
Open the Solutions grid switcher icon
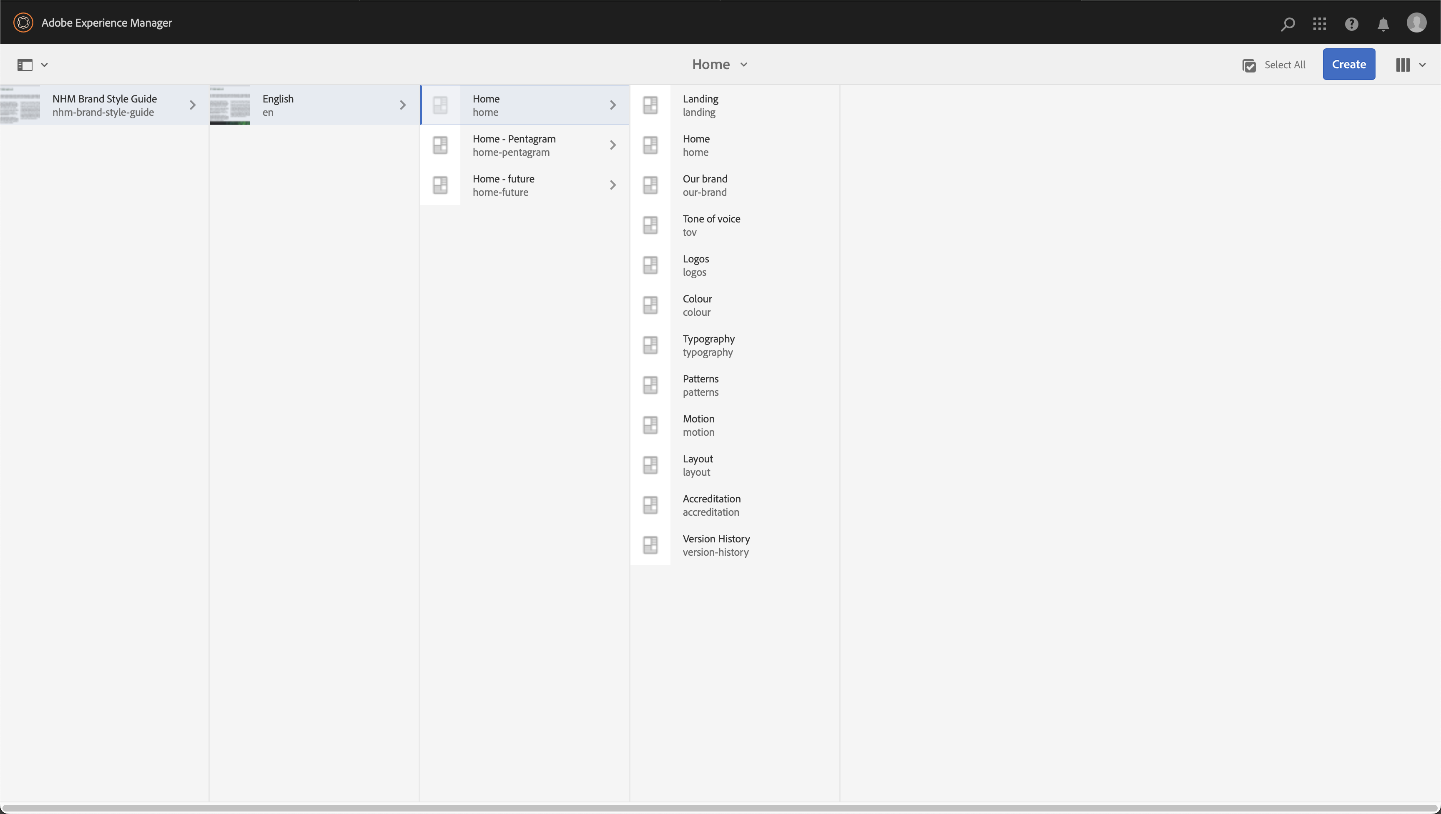pyautogui.click(x=1320, y=23)
